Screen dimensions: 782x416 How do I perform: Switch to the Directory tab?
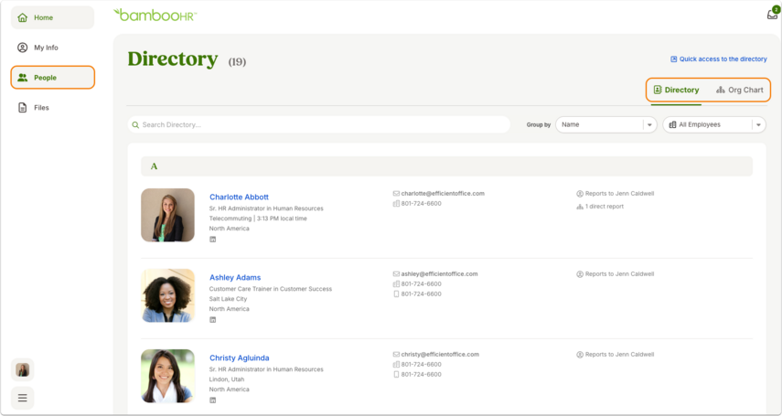coord(676,90)
